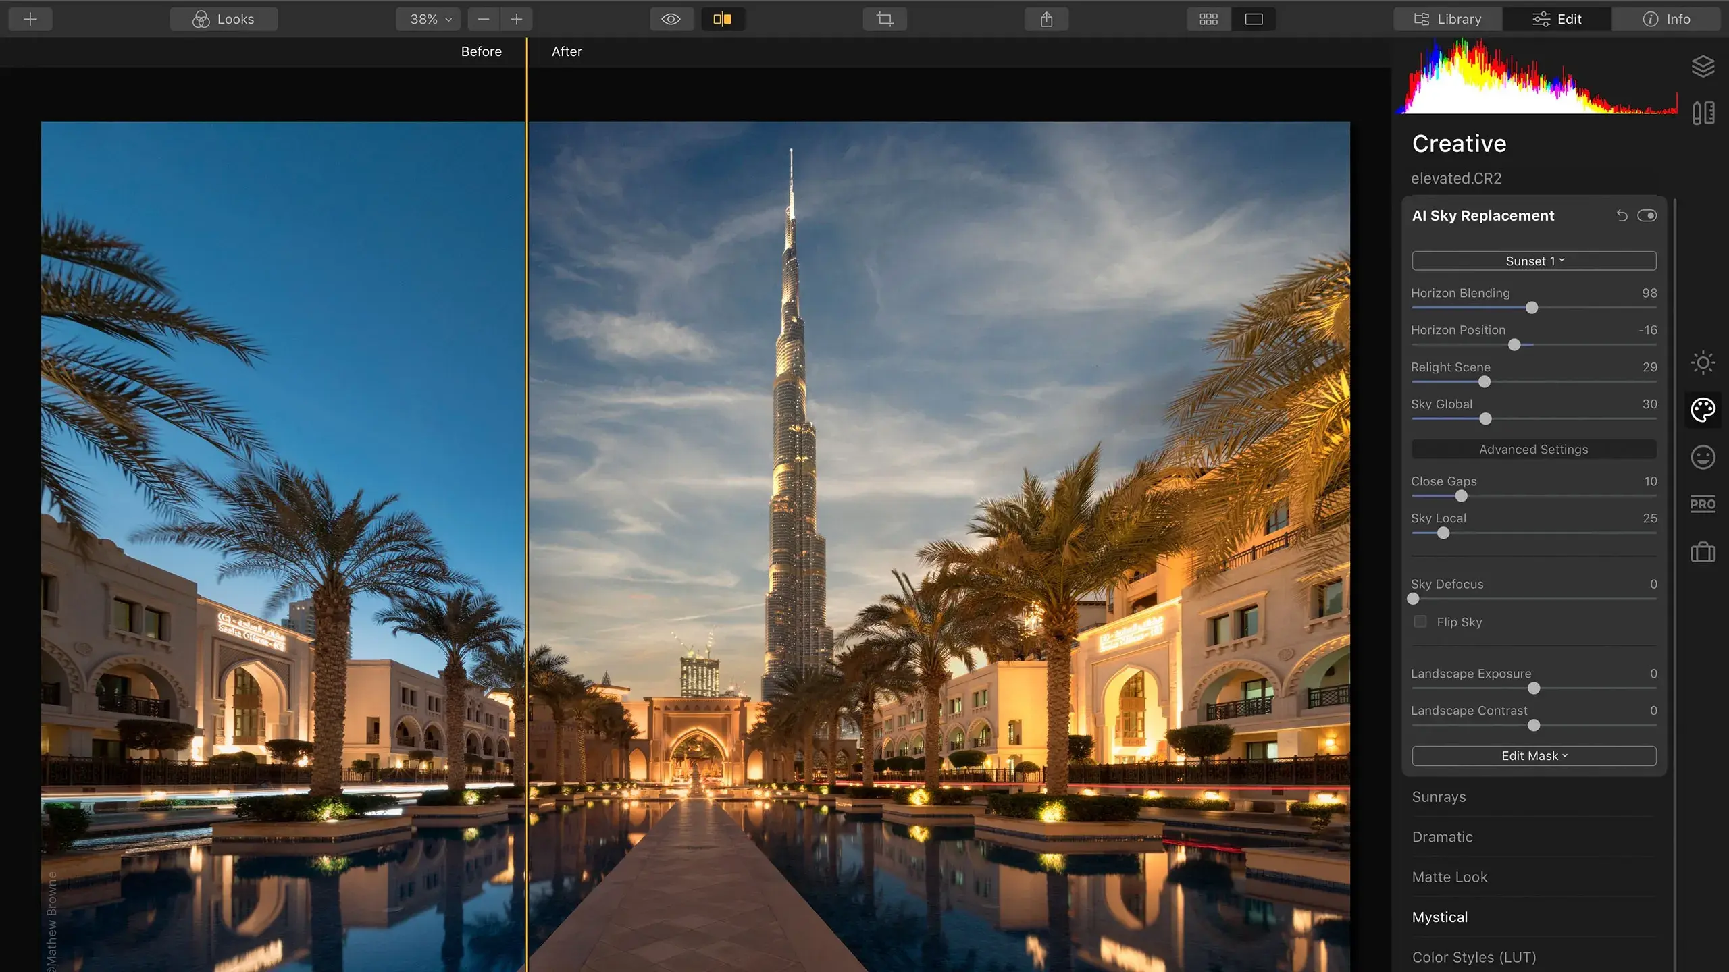Open the Layers panel icon
Screen dimensions: 1729x972
pyautogui.click(x=1703, y=66)
